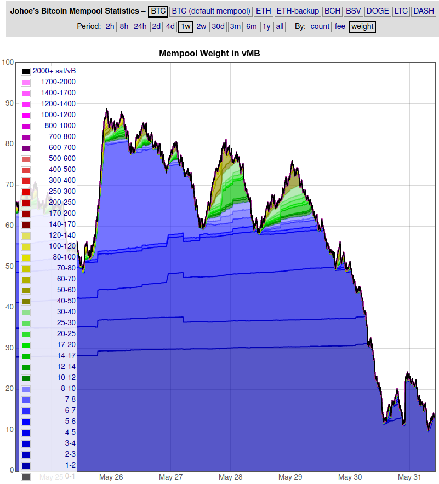
Task: Set period to 2w
Action: tap(201, 27)
